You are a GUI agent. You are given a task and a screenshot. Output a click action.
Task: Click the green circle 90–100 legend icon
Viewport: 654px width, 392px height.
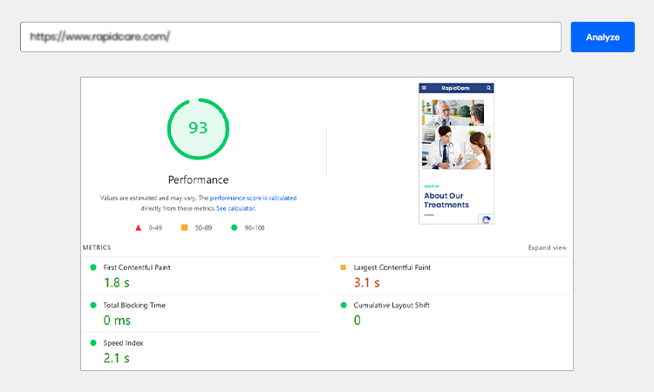coord(234,227)
